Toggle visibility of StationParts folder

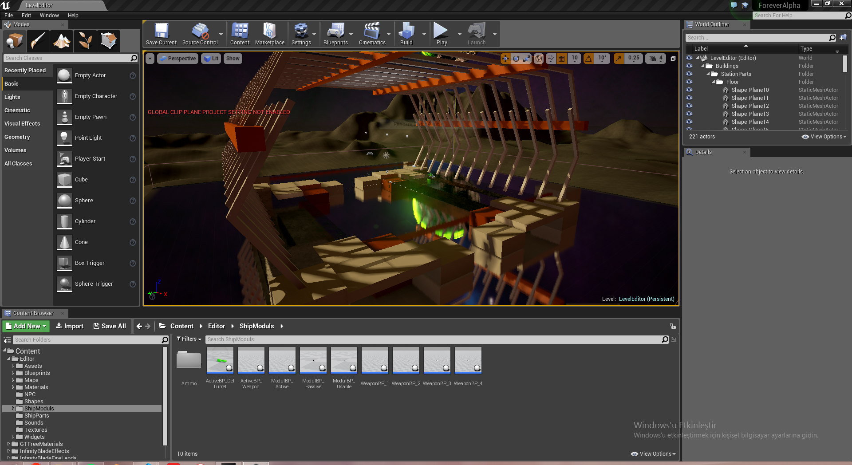[689, 74]
